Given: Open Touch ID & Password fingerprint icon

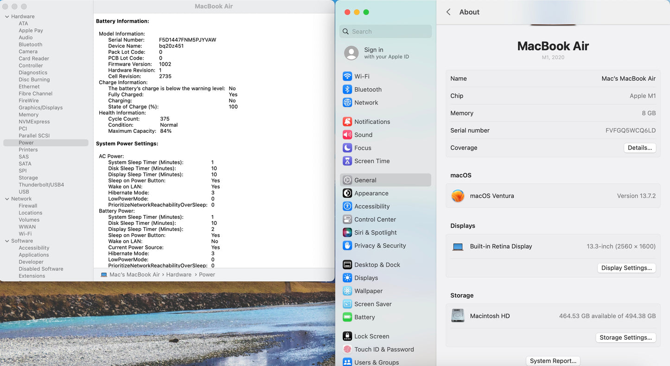Looking at the screenshot, I should pyautogui.click(x=347, y=349).
